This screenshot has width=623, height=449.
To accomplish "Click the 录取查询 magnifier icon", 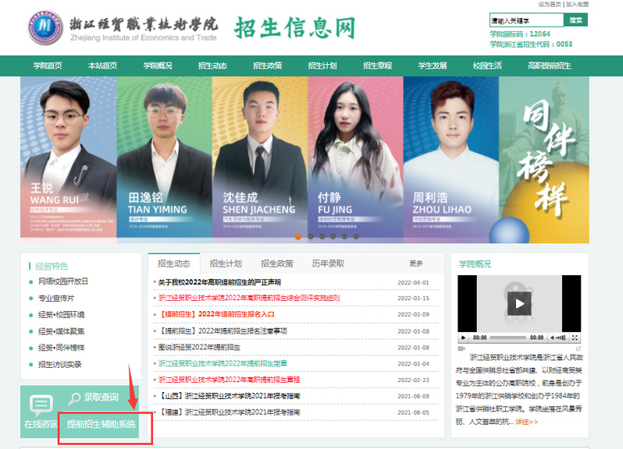I will pos(74,398).
